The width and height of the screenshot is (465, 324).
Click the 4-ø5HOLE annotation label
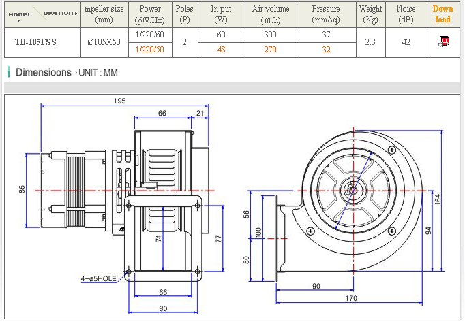coord(100,278)
